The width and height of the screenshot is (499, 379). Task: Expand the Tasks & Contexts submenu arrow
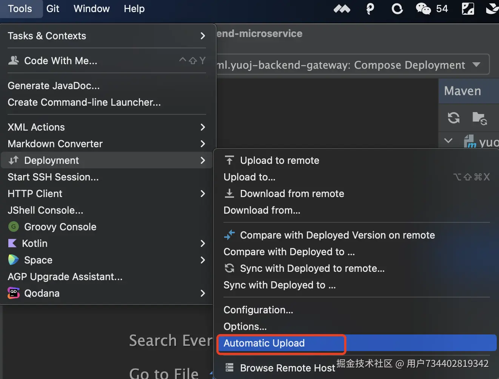203,36
